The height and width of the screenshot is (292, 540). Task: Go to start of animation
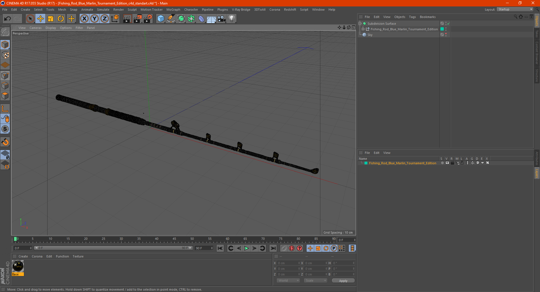tap(220, 248)
